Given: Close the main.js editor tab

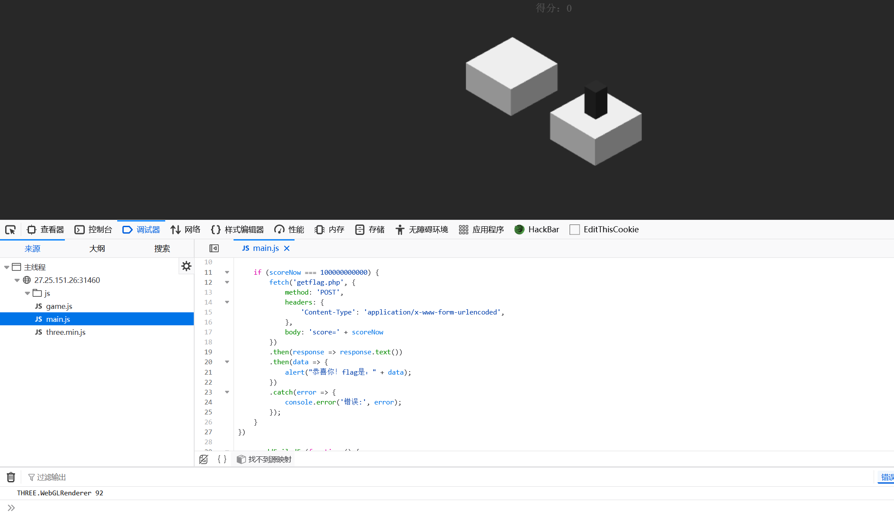Looking at the screenshot, I should click(x=287, y=248).
